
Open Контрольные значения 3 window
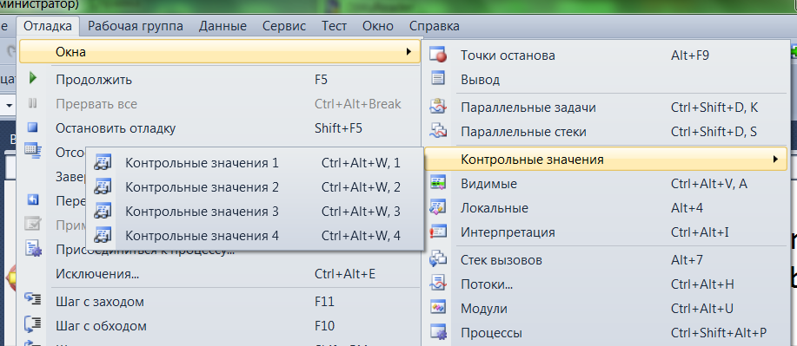[x=255, y=212]
